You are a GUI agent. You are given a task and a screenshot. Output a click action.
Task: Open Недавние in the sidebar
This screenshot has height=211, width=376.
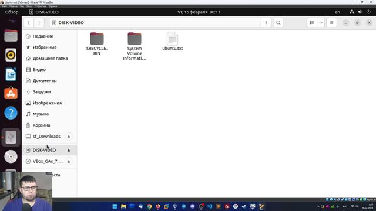tap(49, 36)
